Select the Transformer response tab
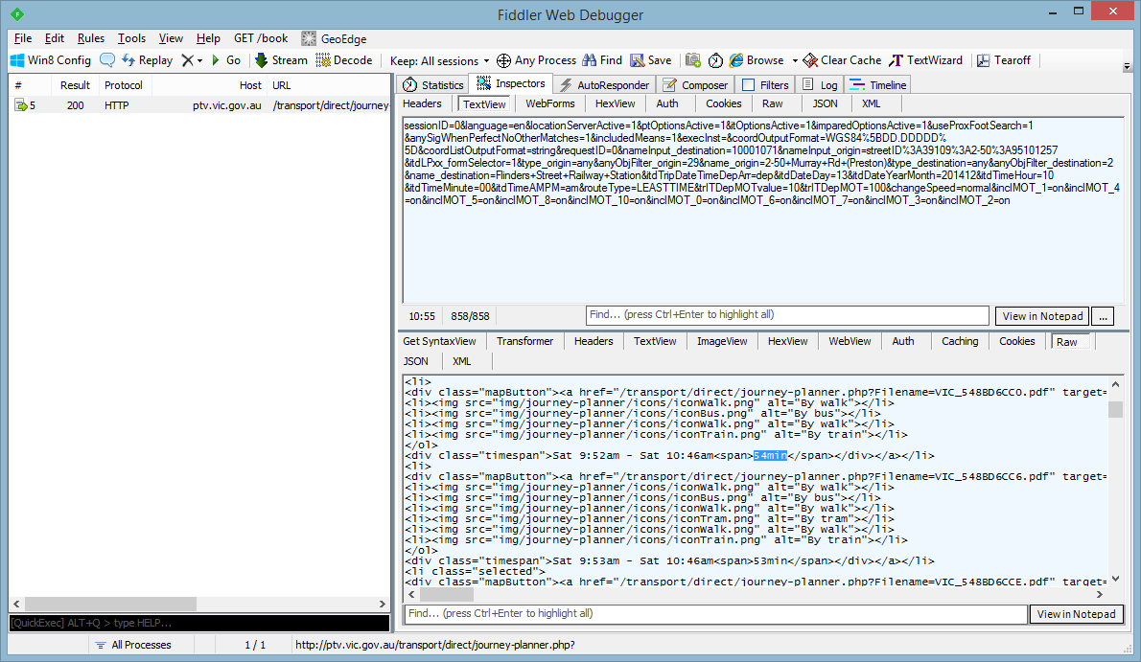The width and height of the screenshot is (1141, 662). [524, 341]
